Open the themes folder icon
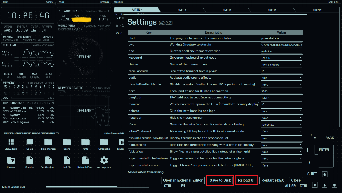Viewport: 342px width, 193px height. [x=11, y=161]
